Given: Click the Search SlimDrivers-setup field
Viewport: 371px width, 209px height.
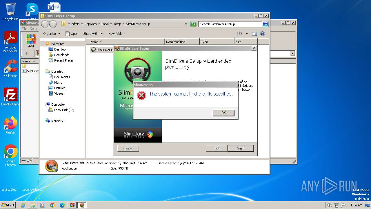Looking at the screenshot, I should click(230, 24).
